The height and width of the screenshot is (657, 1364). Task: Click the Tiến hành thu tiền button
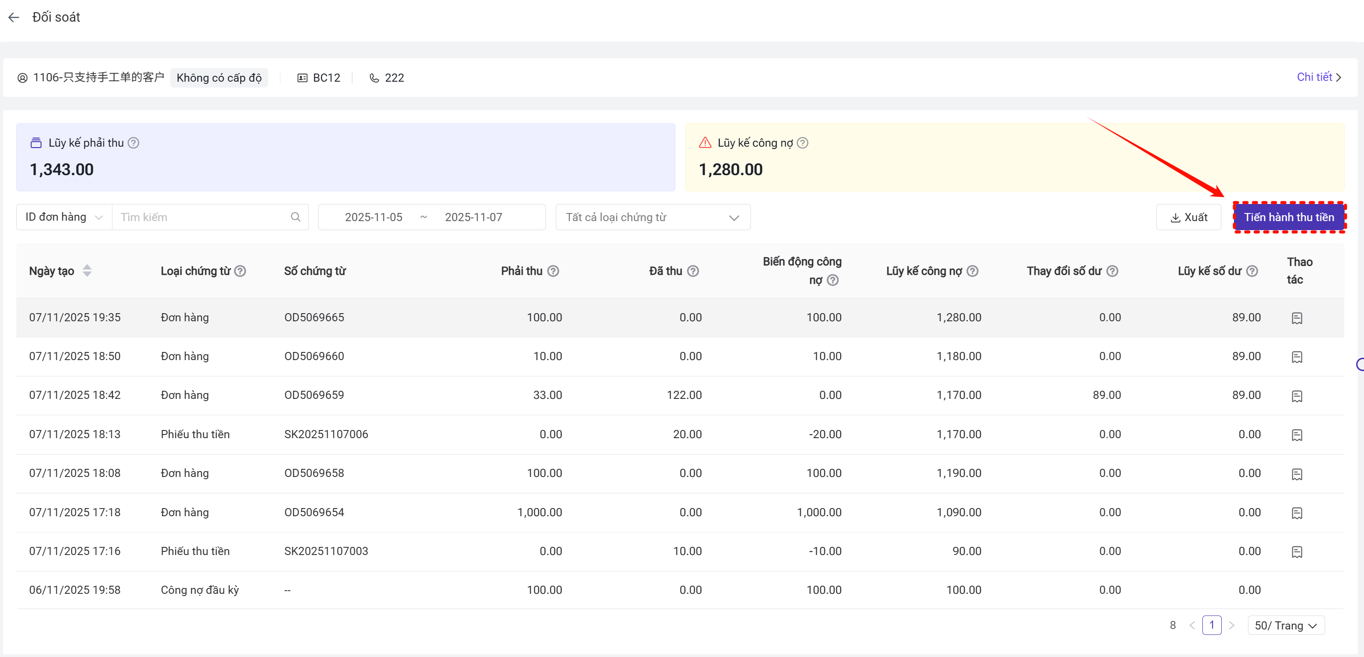1289,217
